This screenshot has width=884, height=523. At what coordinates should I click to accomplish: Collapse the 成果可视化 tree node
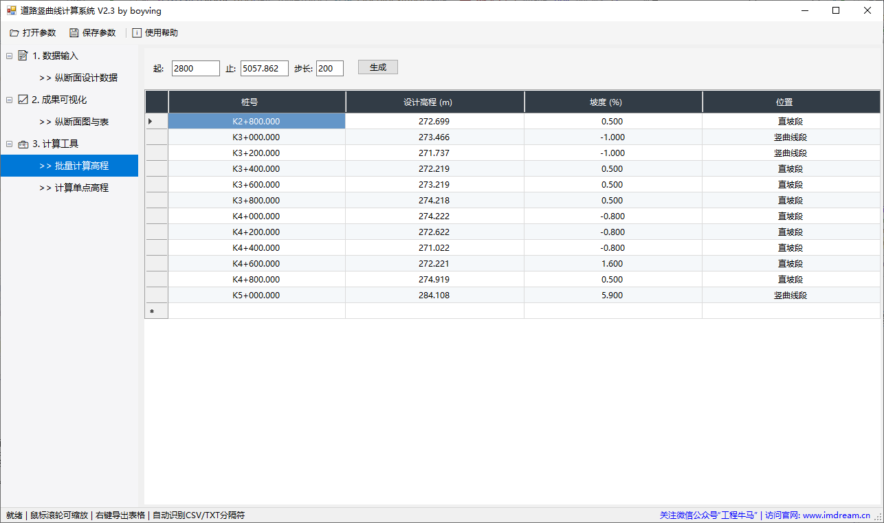coord(9,100)
